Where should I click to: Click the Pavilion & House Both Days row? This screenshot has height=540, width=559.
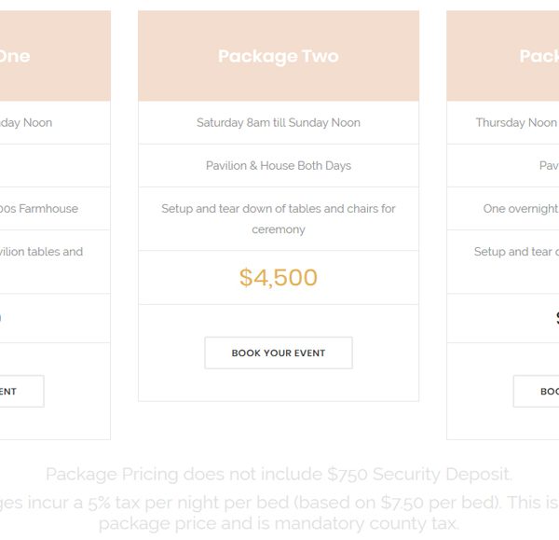pos(279,166)
